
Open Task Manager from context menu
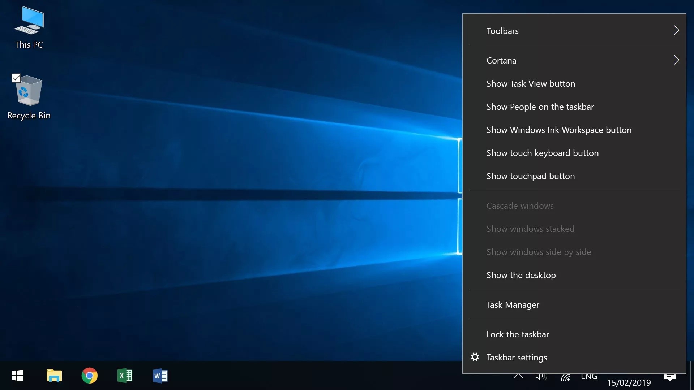pos(513,305)
